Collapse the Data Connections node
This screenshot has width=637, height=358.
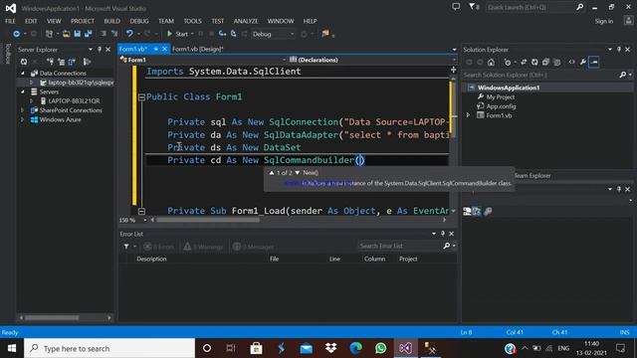click(23, 74)
